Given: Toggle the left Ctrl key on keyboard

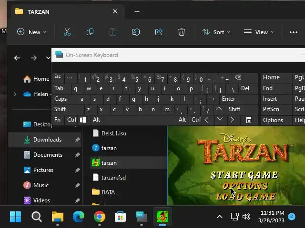Looking at the screenshot, I should click(71, 120).
